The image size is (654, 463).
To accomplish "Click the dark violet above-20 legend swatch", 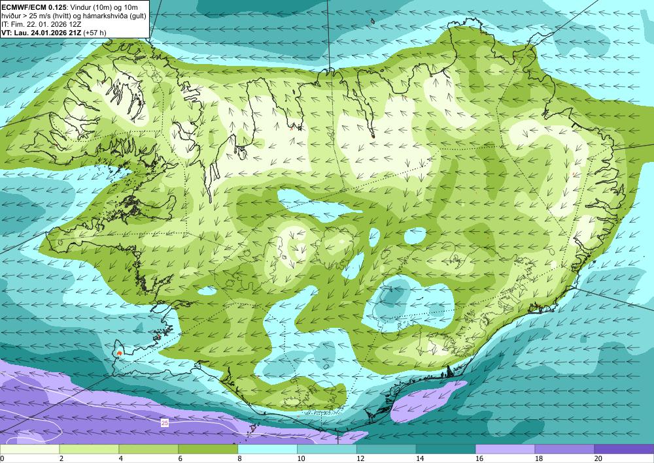I will tap(624, 449).
